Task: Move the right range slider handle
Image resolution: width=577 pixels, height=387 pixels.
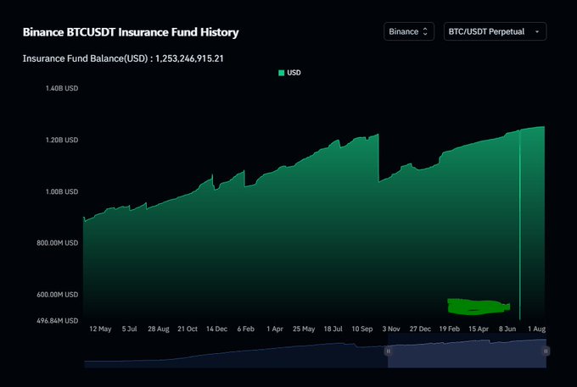Action: coord(546,351)
